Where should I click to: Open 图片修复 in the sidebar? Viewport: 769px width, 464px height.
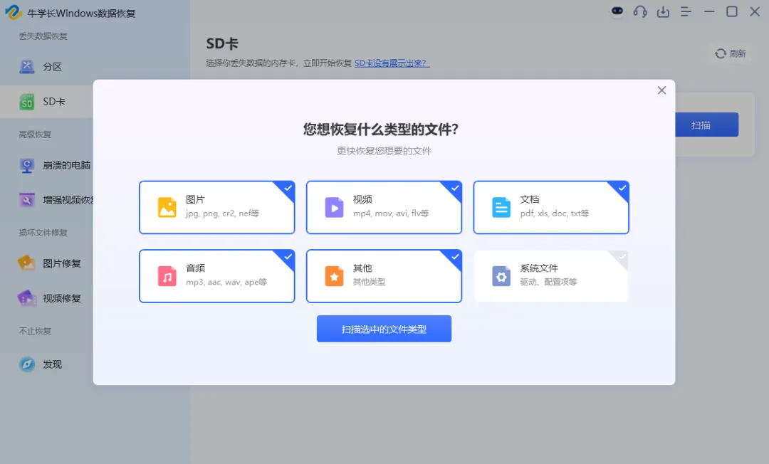click(46, 263)
